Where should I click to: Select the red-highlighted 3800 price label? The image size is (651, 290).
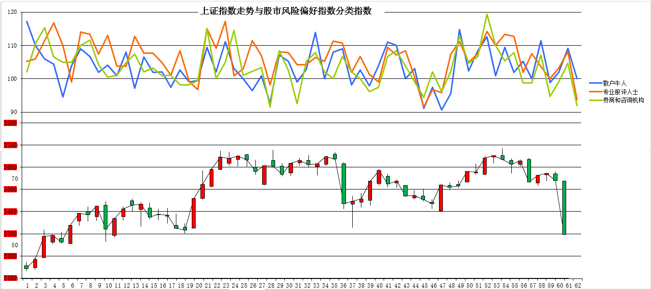[x=10, y=123]
